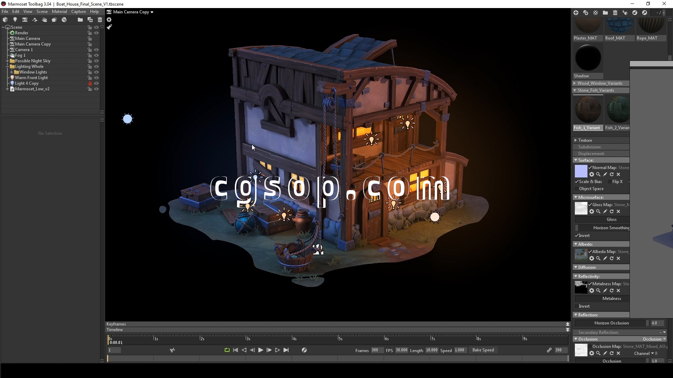The width and height of the screenshot is (673, 378).
Task: Open the Capture menu
Action: 79,12
